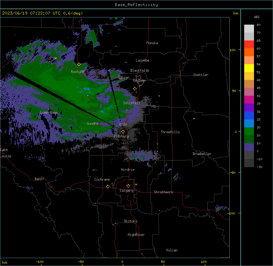This screenshot has width=273, height=266.
Task: Click the white caret marker west of Lacombe
Action: [126, 62]
